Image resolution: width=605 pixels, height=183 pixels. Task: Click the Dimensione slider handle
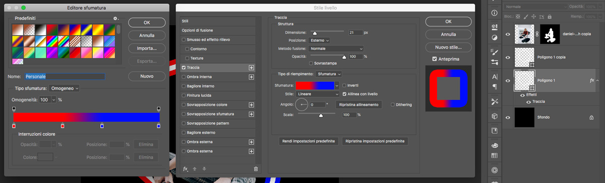coord(315,33)
